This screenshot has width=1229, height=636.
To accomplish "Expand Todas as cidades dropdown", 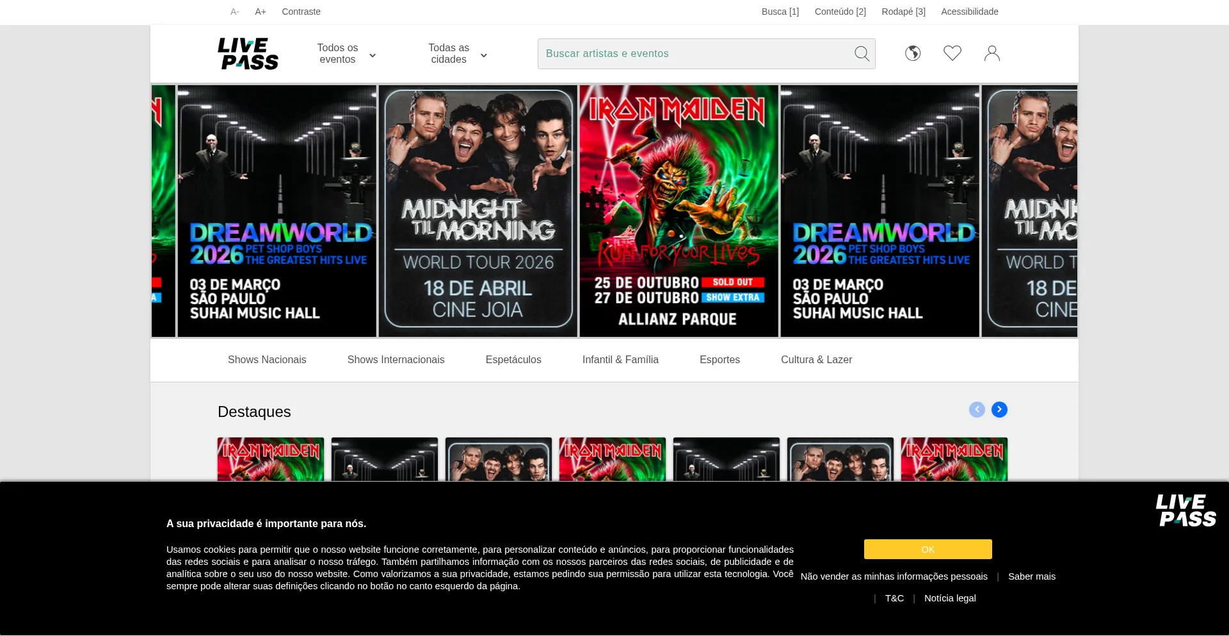I will click(x=458, y=54).
